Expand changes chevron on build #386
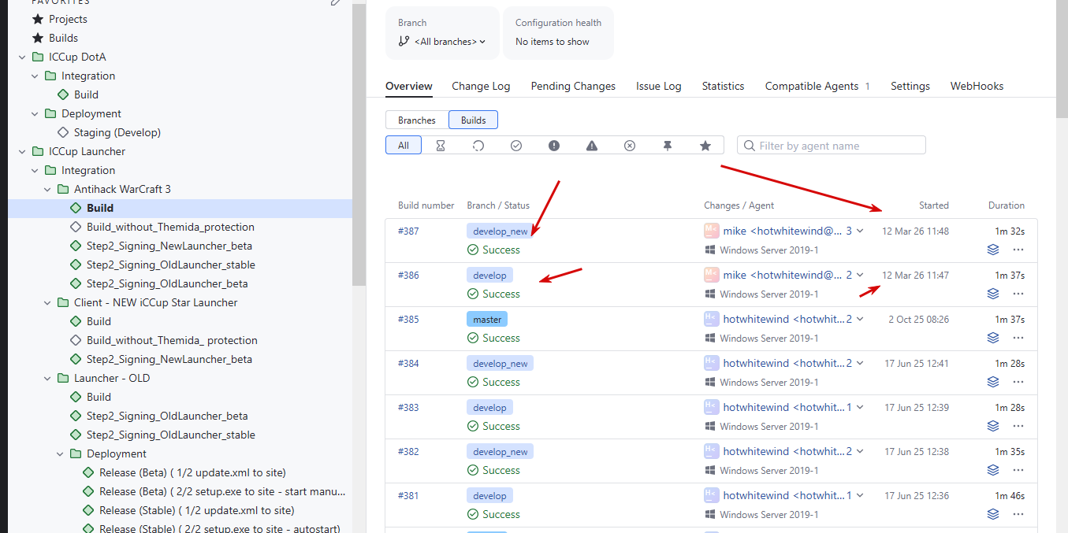 click(x=861, y=275)
